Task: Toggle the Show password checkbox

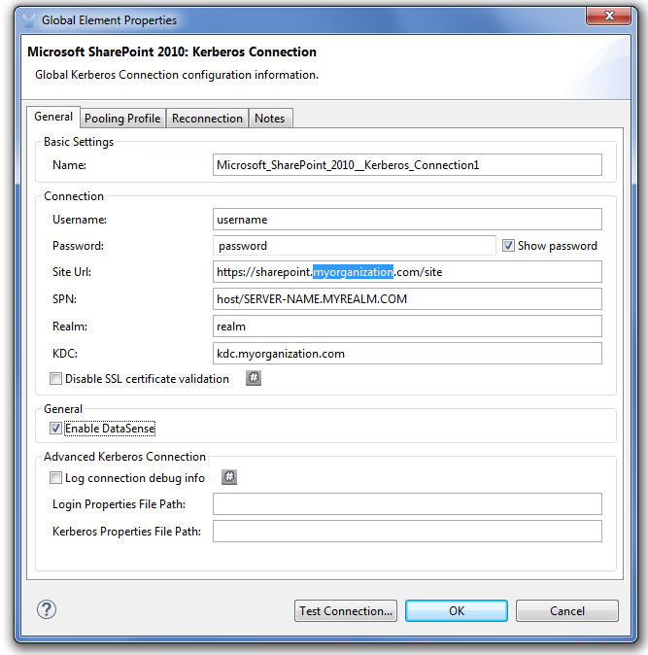Action: 508,246
